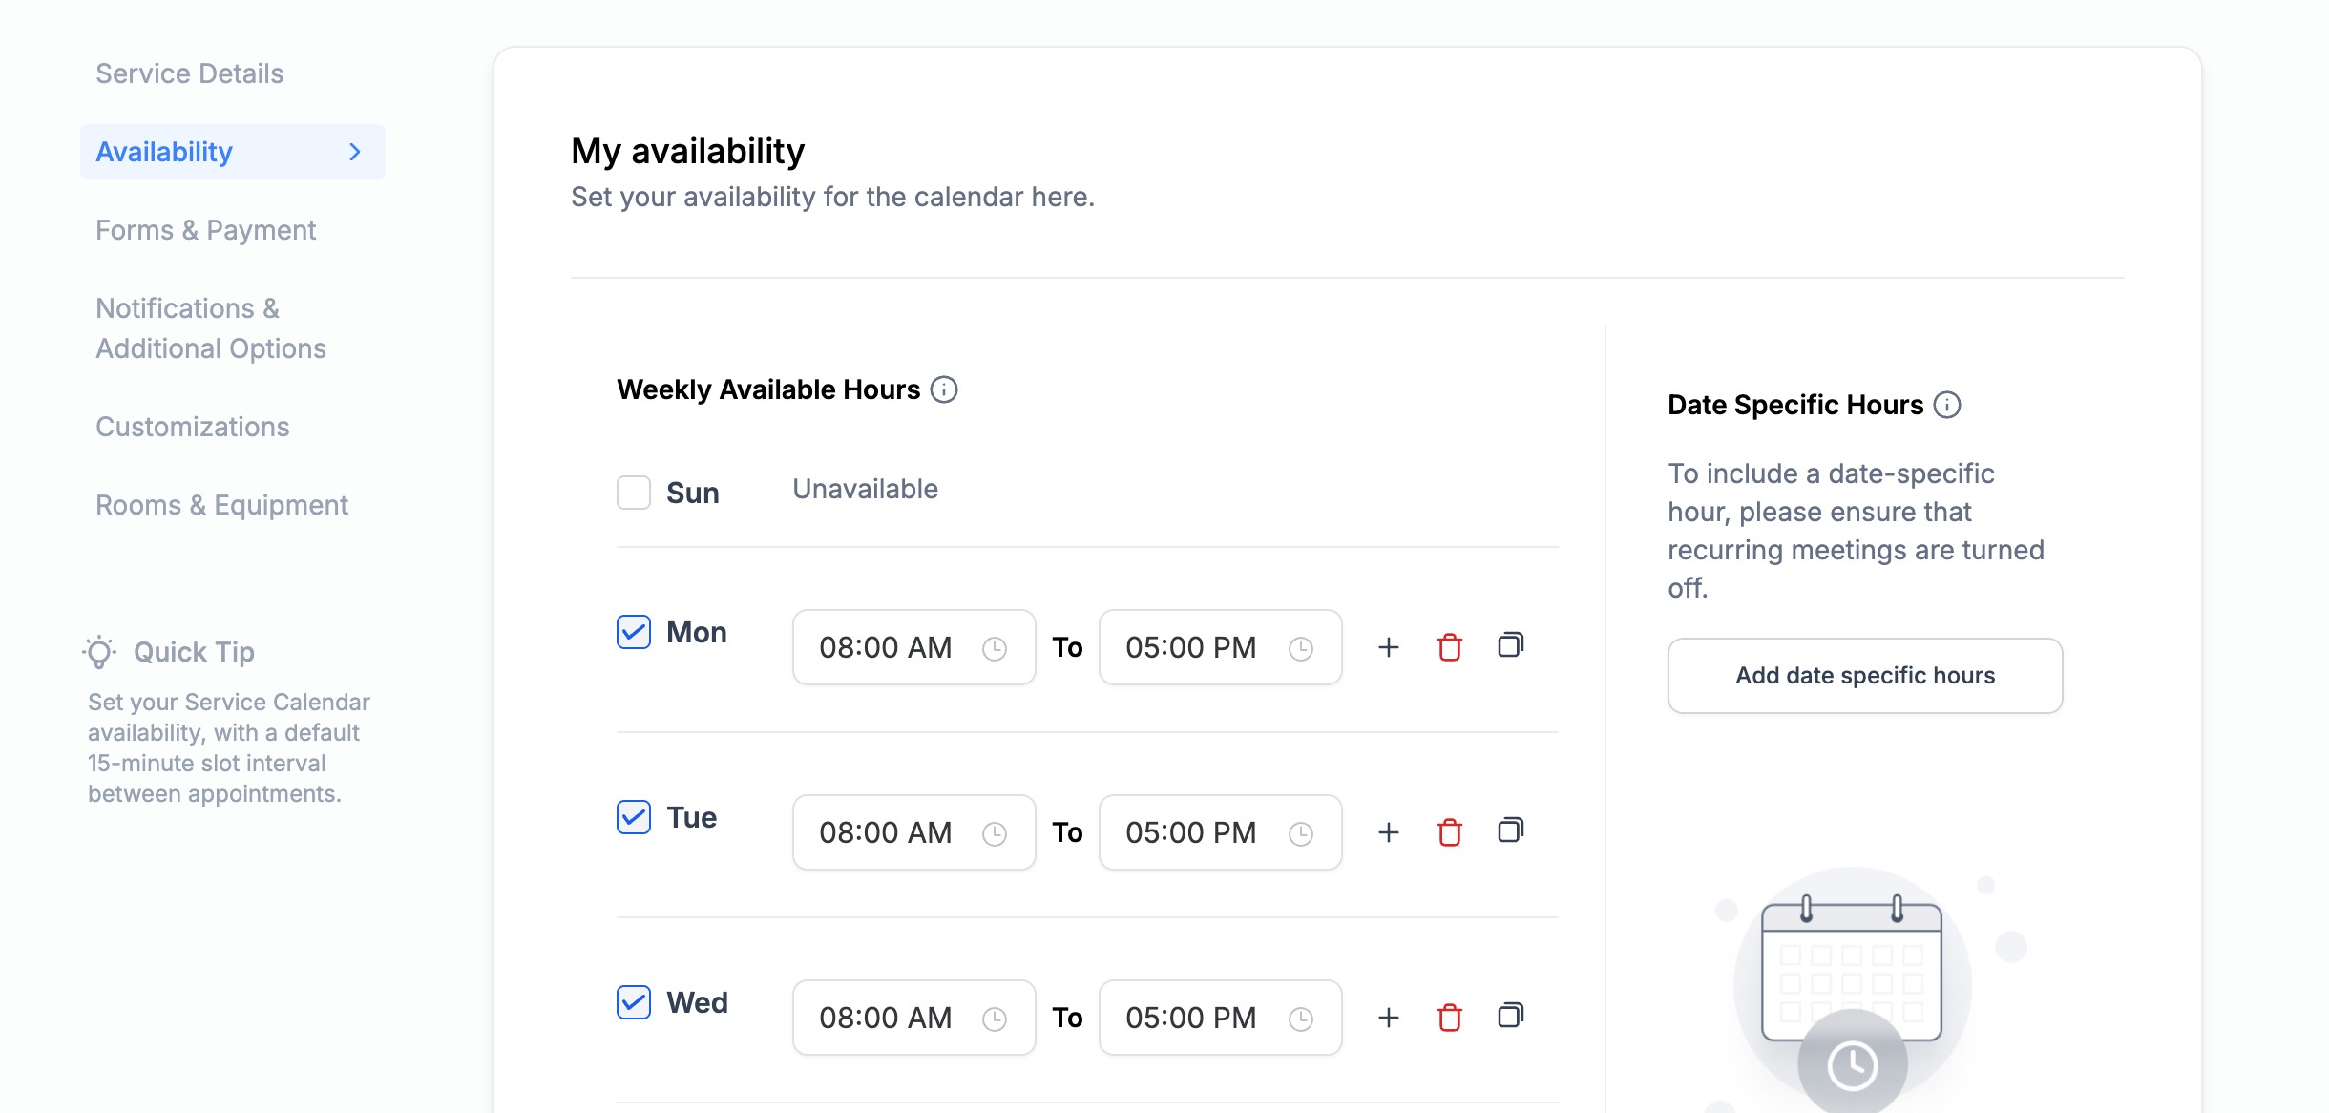Viewport: 2329px width, 1113px height.
Task: Open Tuesday end time 05:00 PM picker
Action: coord(1219,832)
